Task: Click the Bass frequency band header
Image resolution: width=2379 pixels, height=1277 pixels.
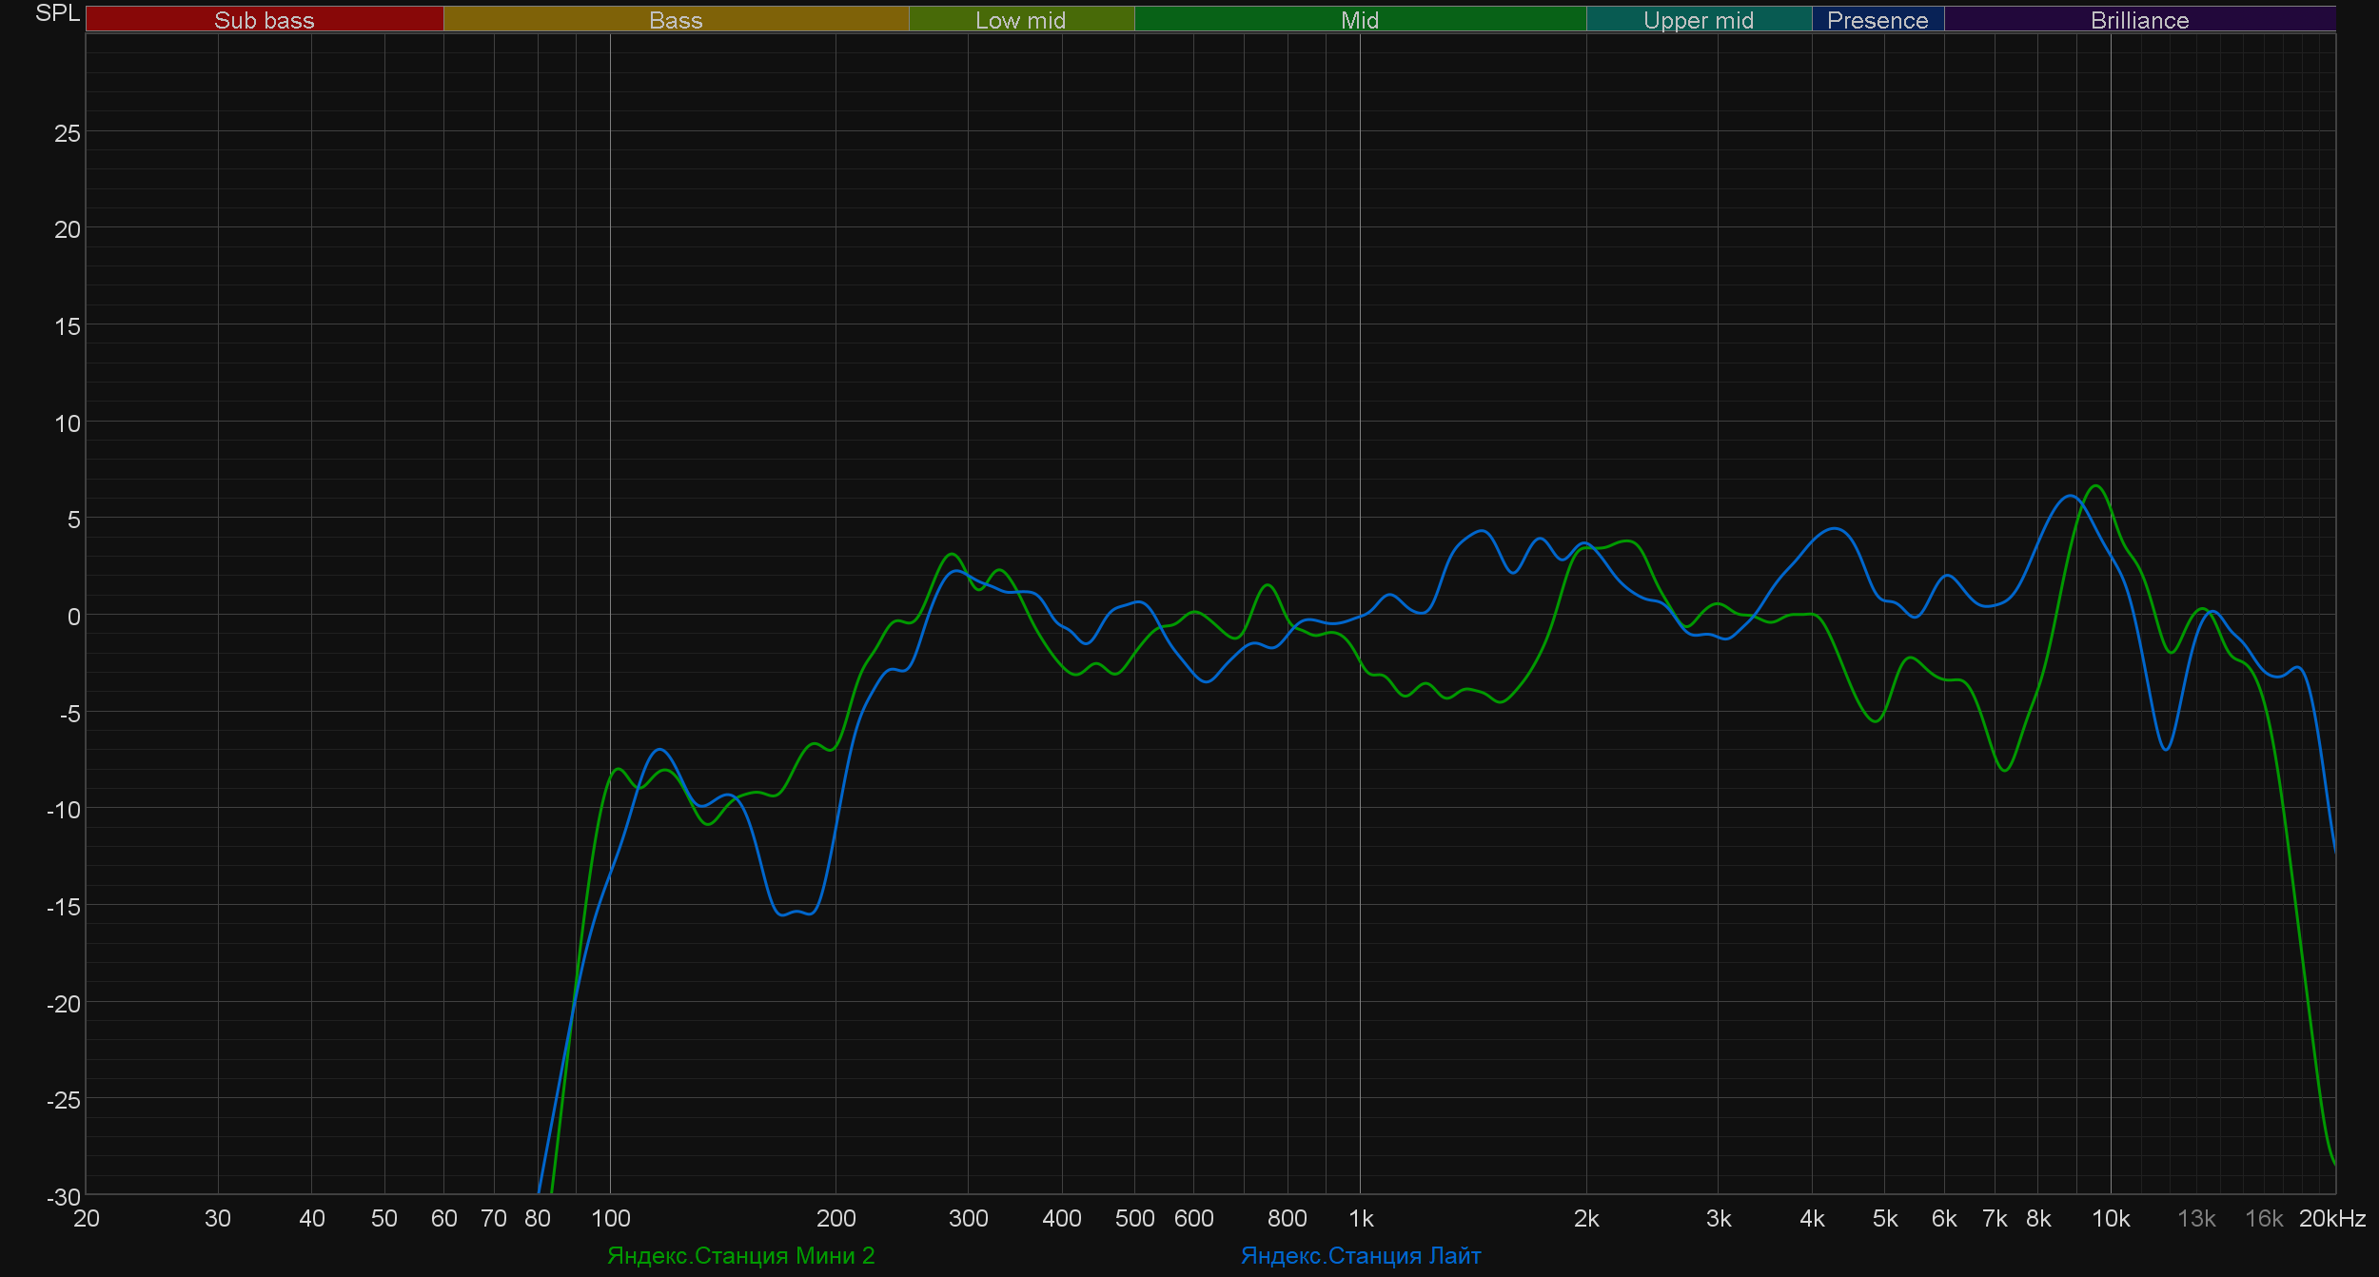Action: tap(676, 20)
